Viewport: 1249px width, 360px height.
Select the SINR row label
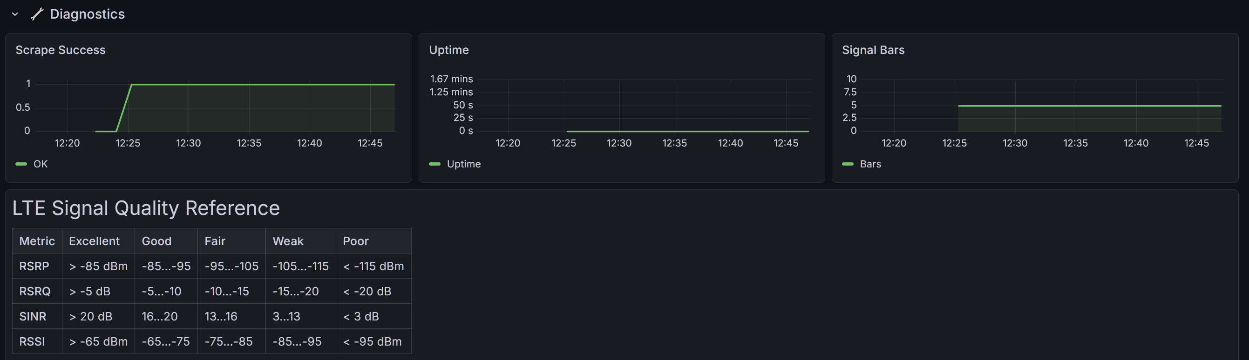point(33,317)
